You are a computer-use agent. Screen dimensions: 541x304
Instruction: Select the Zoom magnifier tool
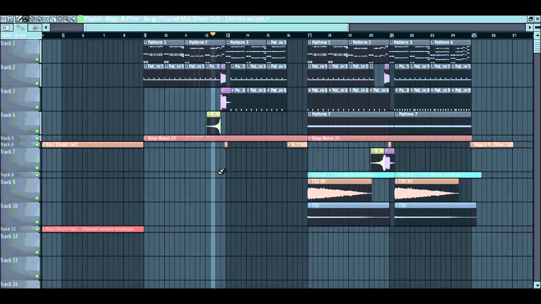(x=66, y=19)
